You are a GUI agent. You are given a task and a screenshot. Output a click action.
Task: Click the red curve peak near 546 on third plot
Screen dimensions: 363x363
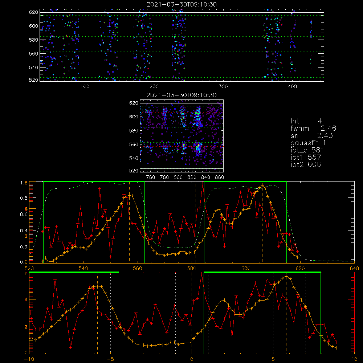100,188
